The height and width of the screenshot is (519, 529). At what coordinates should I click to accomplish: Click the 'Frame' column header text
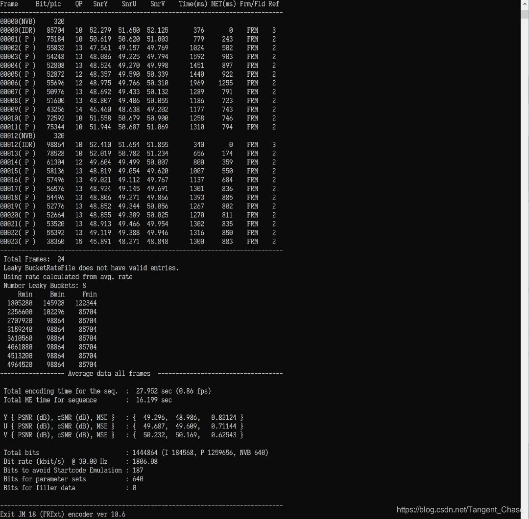[x=9, y=4]
